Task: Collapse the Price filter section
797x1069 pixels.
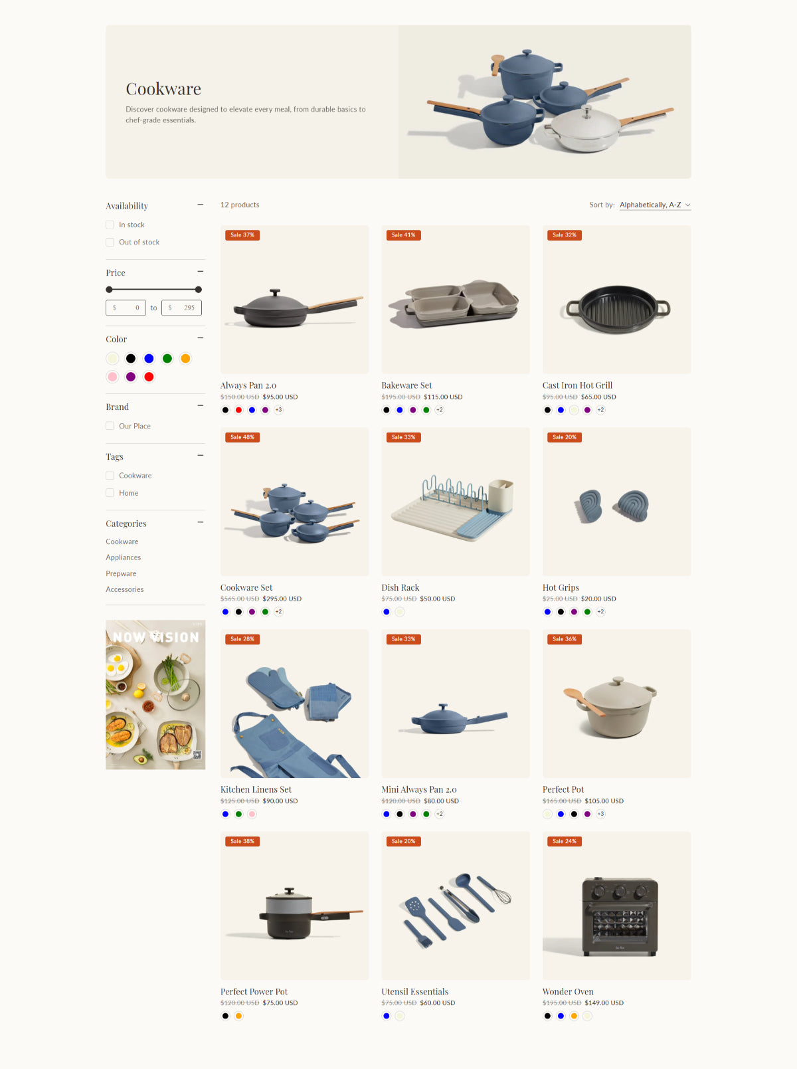Action: click(x=200, y=272)
